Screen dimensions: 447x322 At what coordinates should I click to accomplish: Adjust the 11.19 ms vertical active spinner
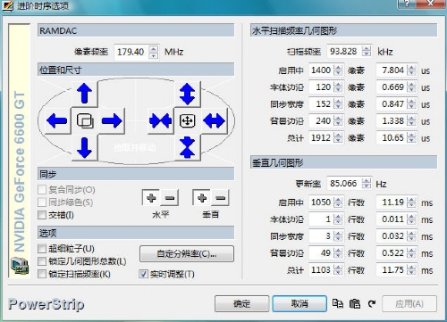tap(411, 202)
